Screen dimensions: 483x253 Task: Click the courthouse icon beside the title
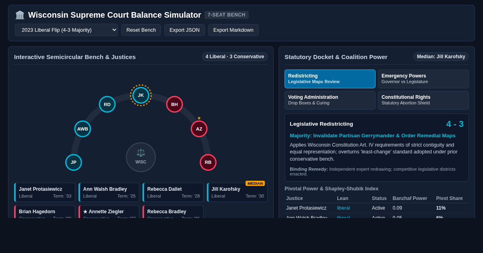click(x=20, y=15)
